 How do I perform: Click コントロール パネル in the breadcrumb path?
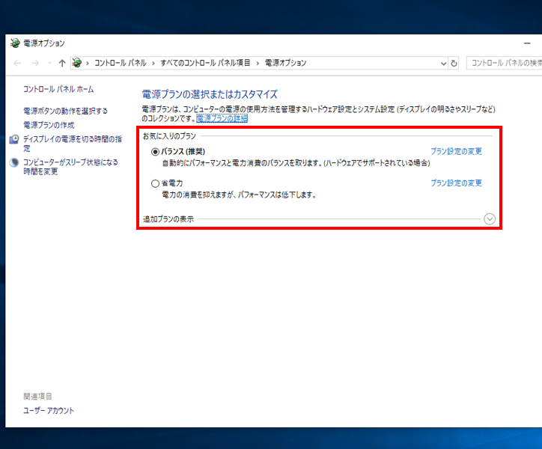coord(120,64)
